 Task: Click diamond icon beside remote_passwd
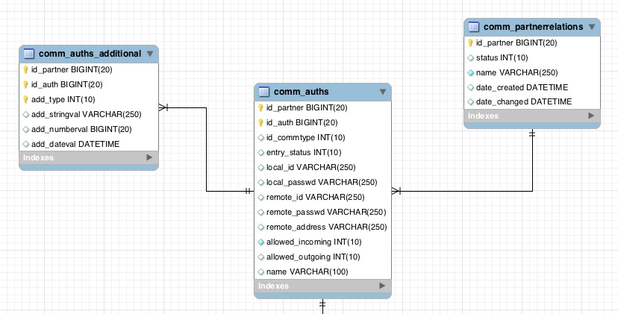pos(261,213)
